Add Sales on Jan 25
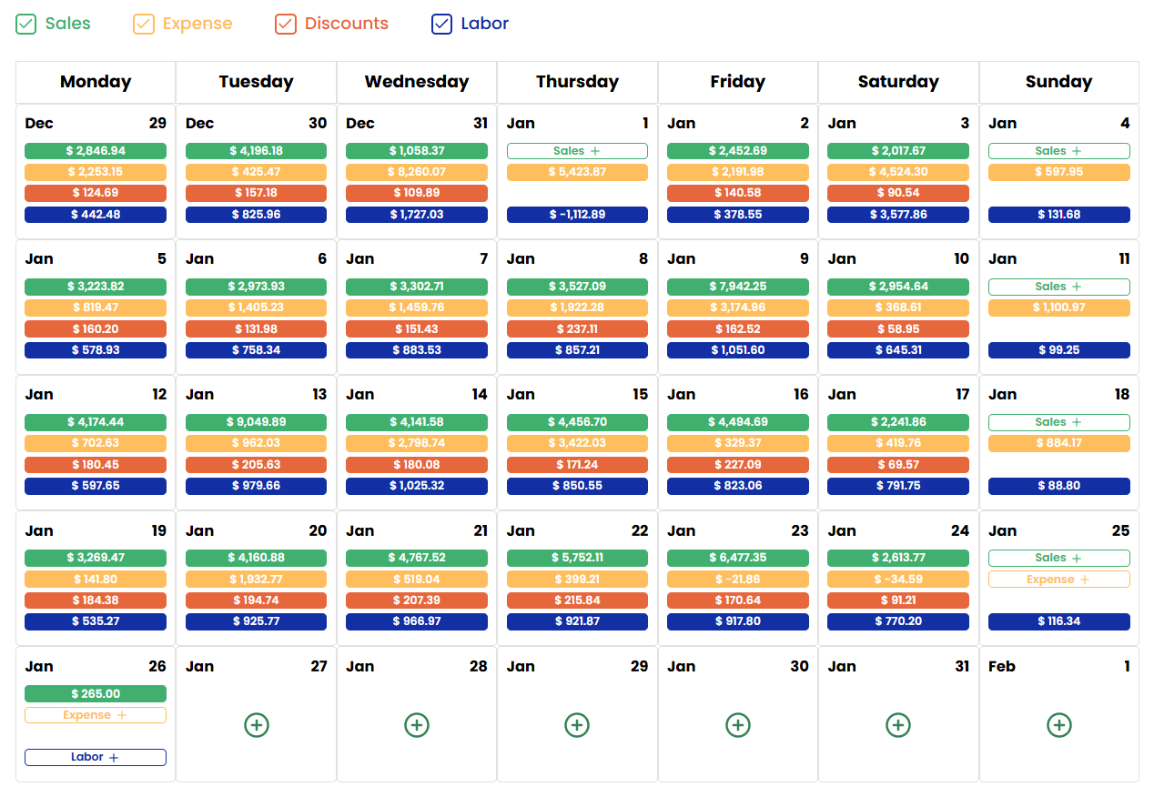 (x=1058, y=557)
